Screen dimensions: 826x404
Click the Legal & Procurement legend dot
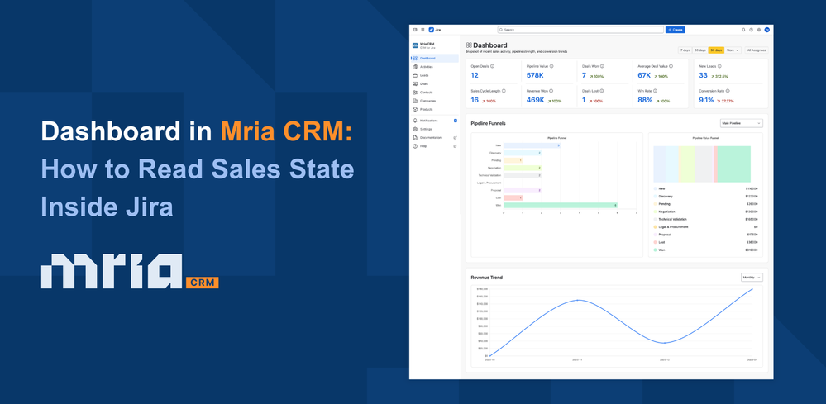pos(656,226)
